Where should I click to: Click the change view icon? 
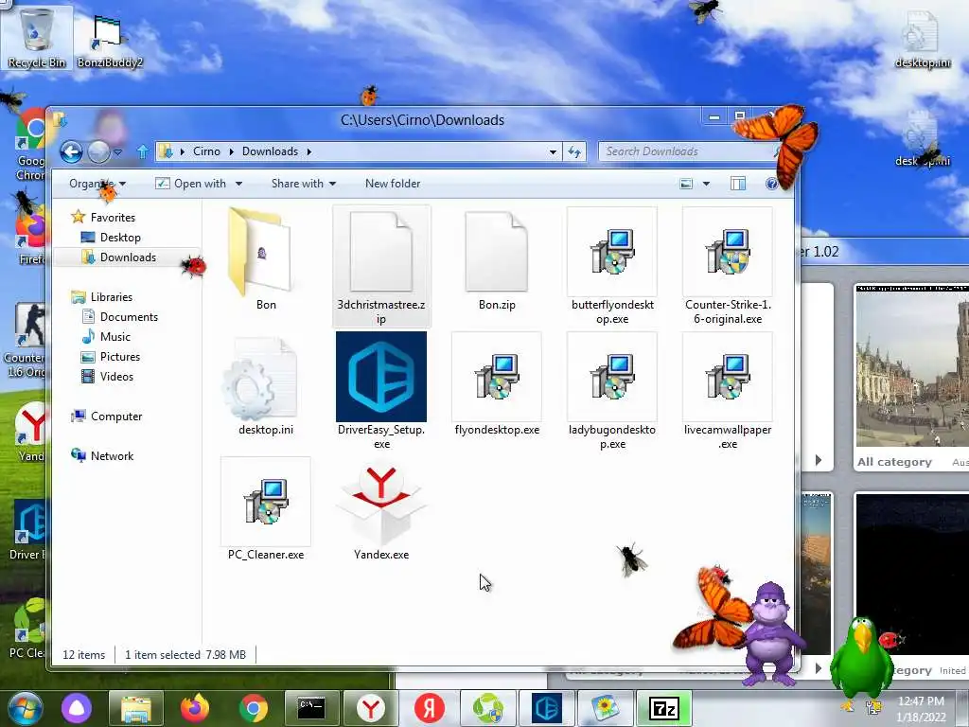(x=686, y=184)
